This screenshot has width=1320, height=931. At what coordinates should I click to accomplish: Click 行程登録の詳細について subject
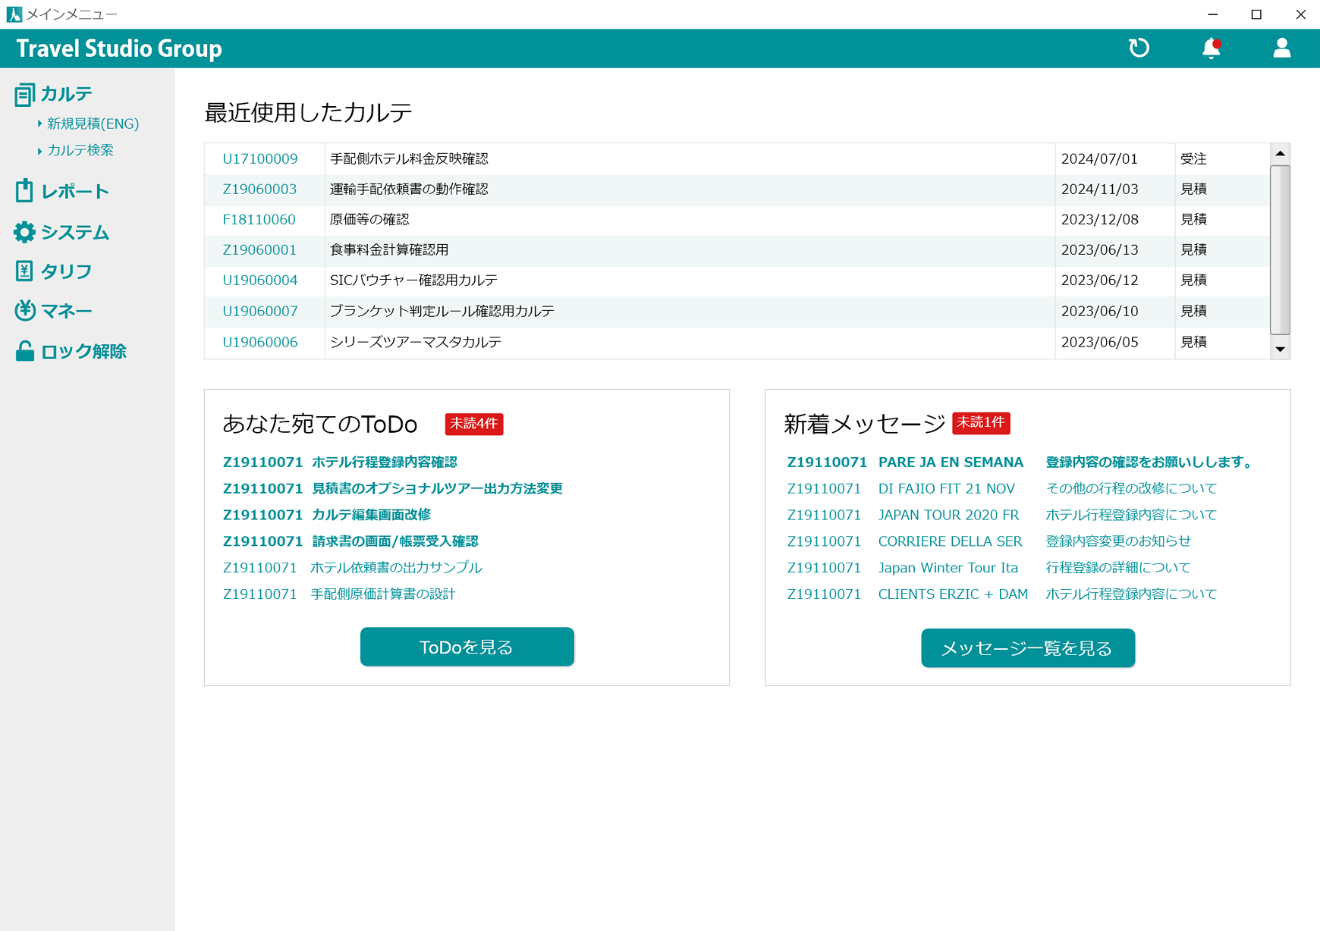coord(1118,568)
